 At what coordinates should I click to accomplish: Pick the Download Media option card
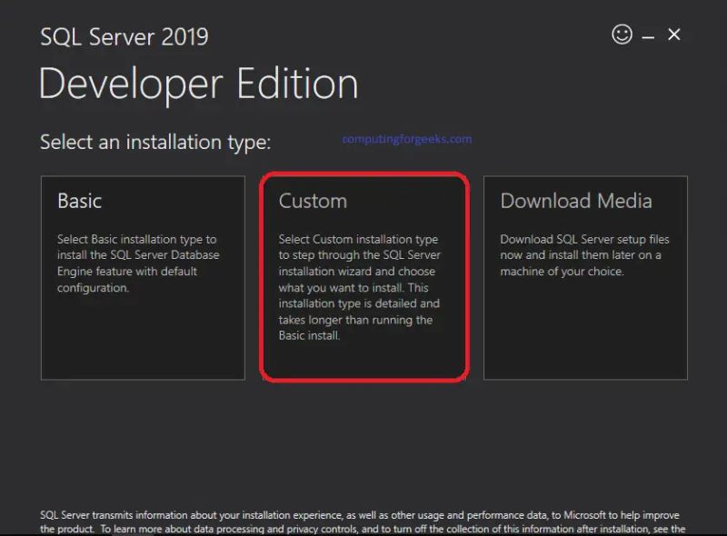tap(585, 278)
